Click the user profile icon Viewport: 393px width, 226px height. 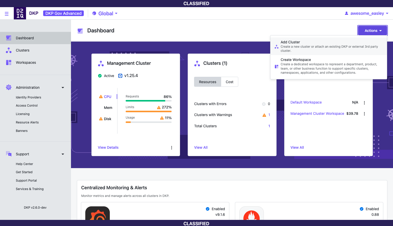point(347,13)
